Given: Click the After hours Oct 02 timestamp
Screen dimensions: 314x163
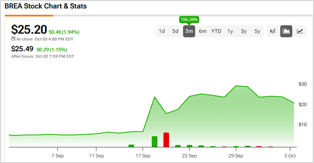Looking at the screenshot, I should 42,56.
